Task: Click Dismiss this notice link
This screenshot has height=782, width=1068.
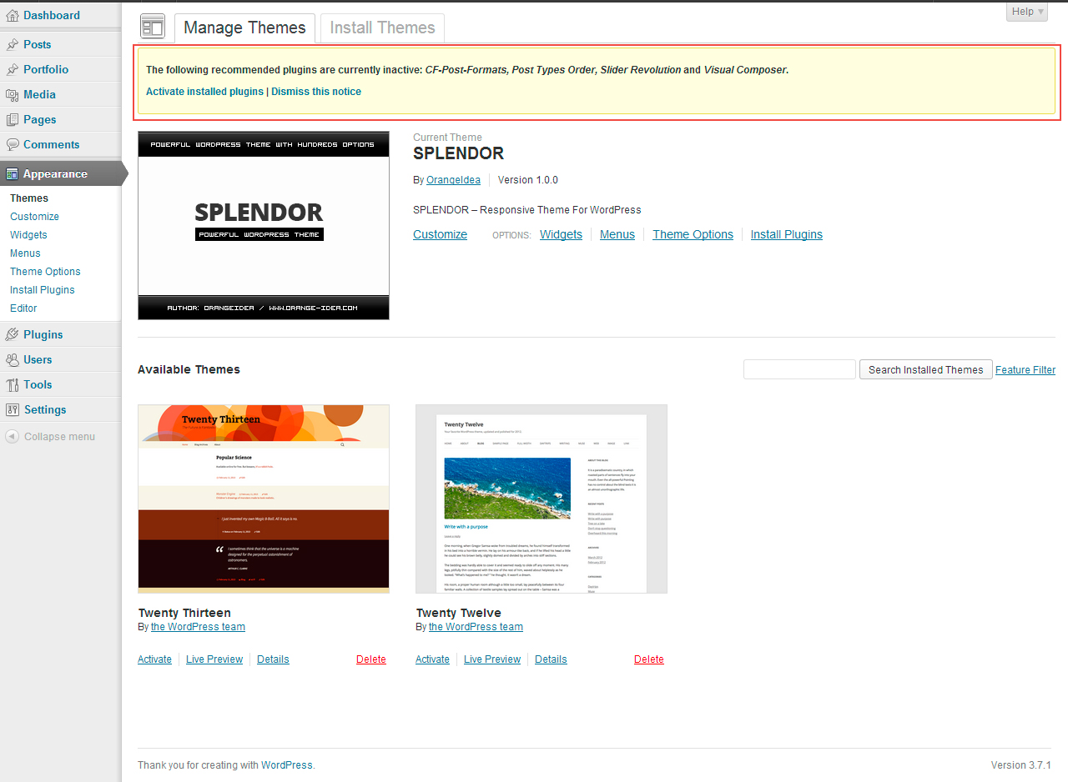Action: (316, 92)
